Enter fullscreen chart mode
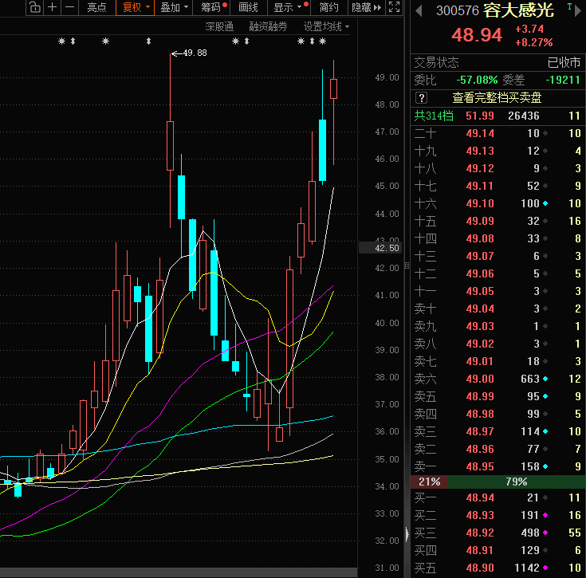The height and width of the screenshot is (578, 586). click(x=395, y=6)
